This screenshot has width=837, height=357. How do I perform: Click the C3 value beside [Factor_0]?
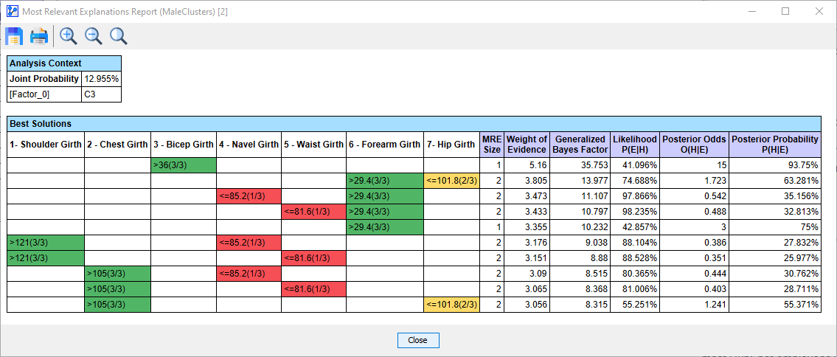tap(102, 94)
